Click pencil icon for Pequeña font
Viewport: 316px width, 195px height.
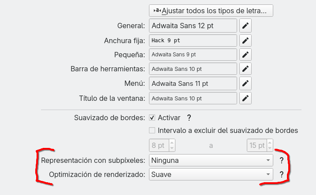[x=245, y=55]
